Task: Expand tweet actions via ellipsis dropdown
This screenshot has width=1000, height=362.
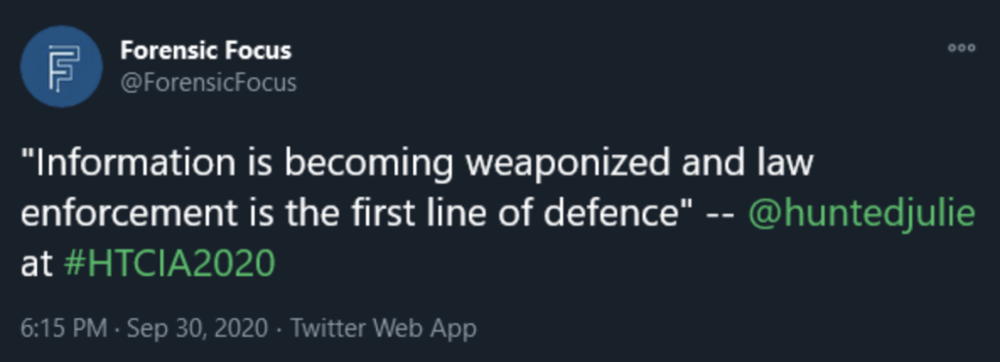Action: (961, 48)
